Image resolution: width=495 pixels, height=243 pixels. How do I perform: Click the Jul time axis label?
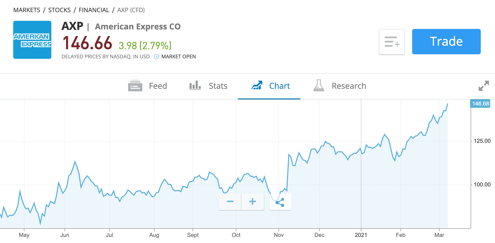tap(110, 235)
